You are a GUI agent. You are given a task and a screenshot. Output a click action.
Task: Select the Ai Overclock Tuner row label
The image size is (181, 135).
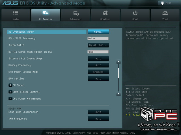tap(21, 32)
